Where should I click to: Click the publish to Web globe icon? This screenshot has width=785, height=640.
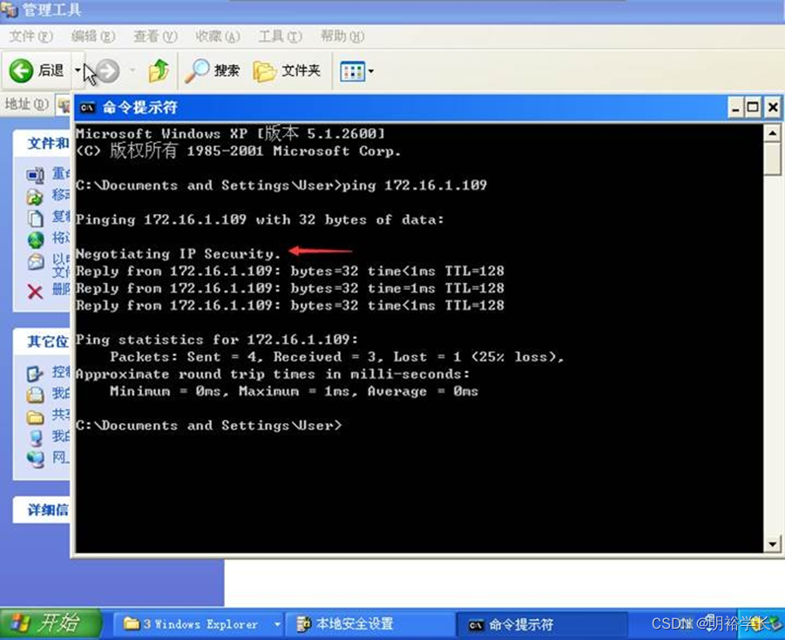(x=35, y=239)
